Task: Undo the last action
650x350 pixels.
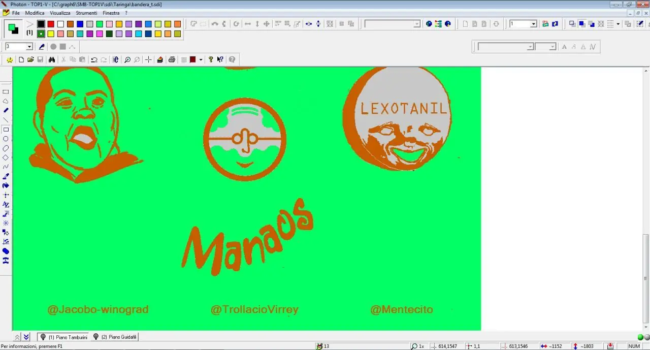Action: pyautogui.click(x=94, y=59)
